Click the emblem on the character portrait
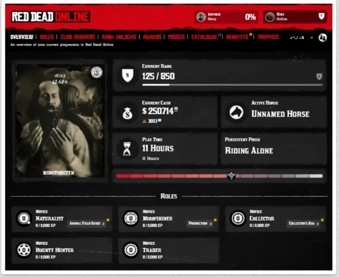 coord(97,72)
